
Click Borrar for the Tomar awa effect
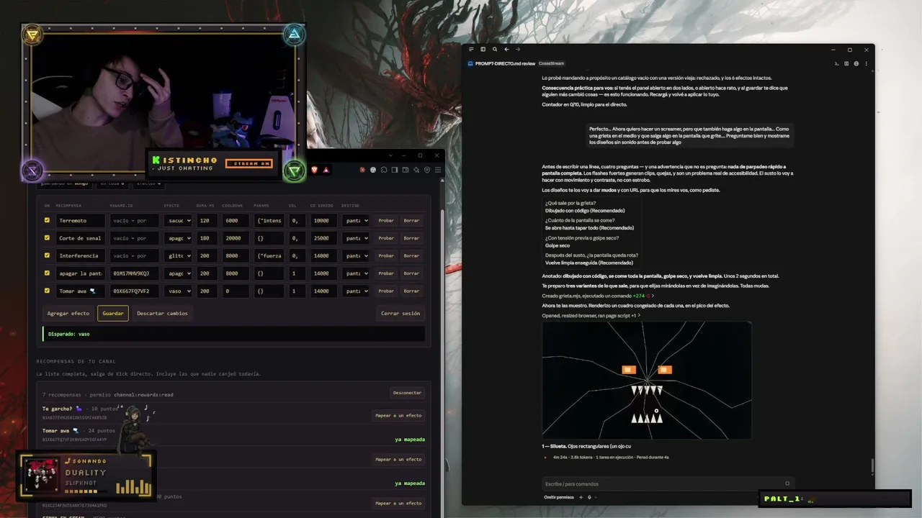(x=411, y=291)
